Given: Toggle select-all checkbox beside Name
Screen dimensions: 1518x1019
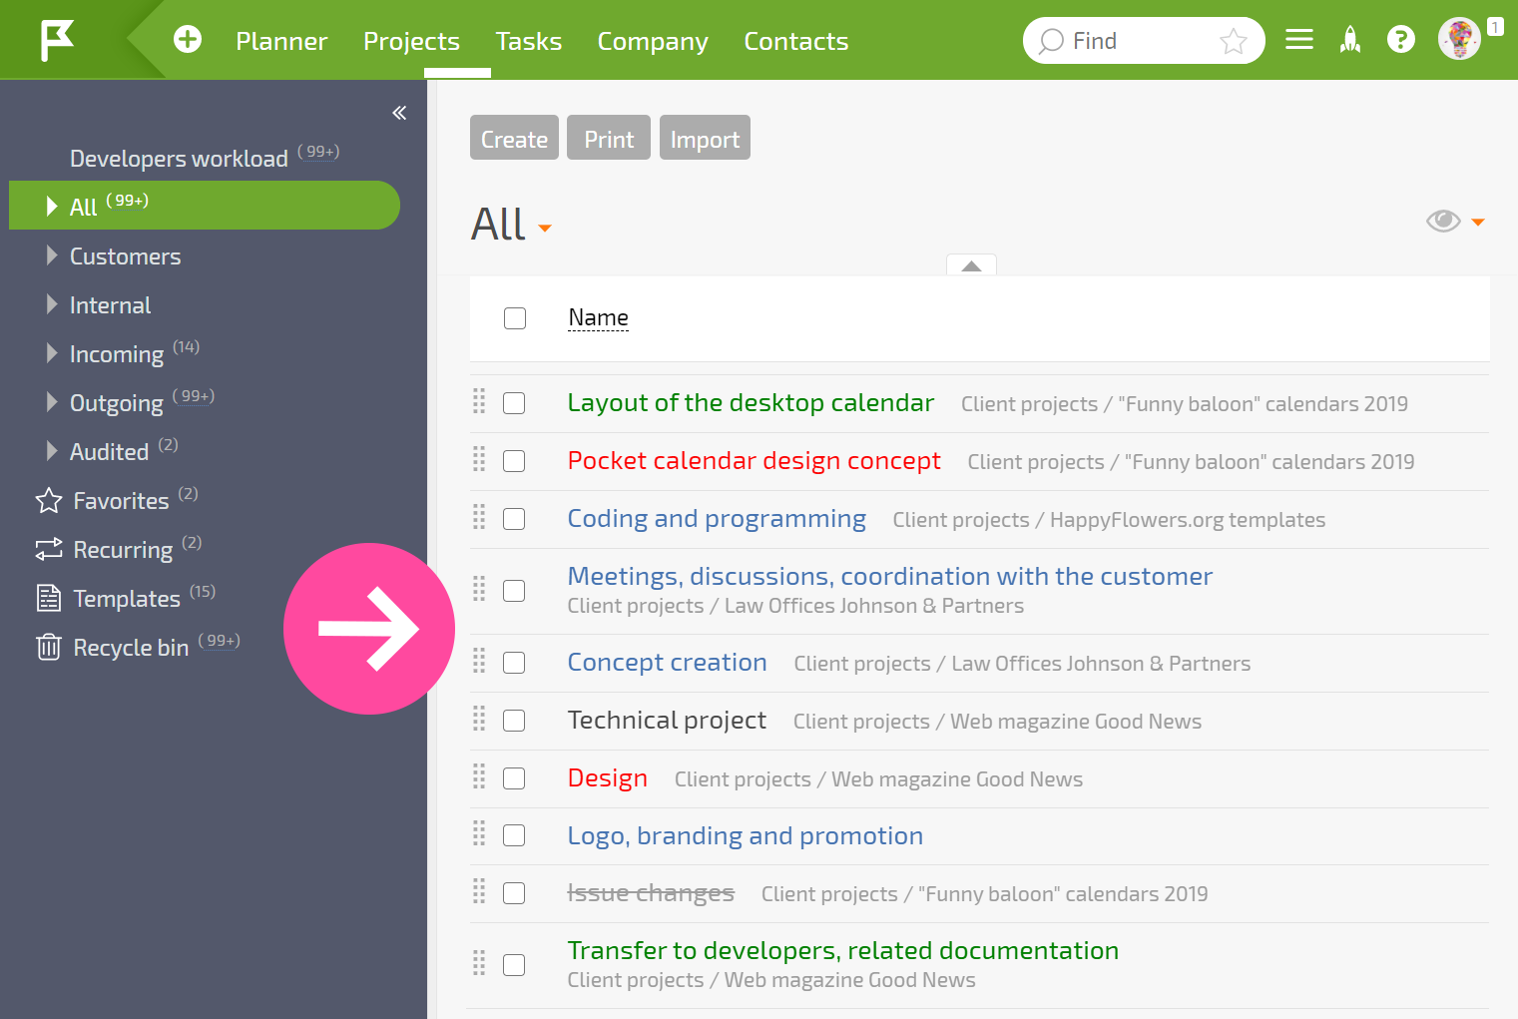Looking at the screenshot, I should tap(515, 318).
